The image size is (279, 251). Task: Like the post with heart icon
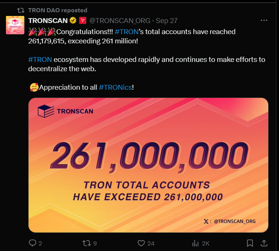pos(141,243)
